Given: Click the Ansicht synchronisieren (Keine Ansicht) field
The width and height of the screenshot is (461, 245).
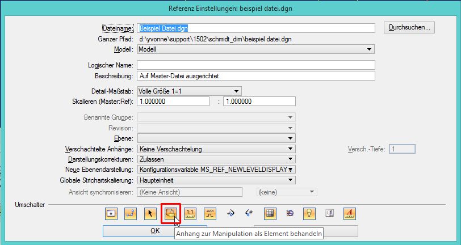Looking at the screenshot, I should 190,192.
